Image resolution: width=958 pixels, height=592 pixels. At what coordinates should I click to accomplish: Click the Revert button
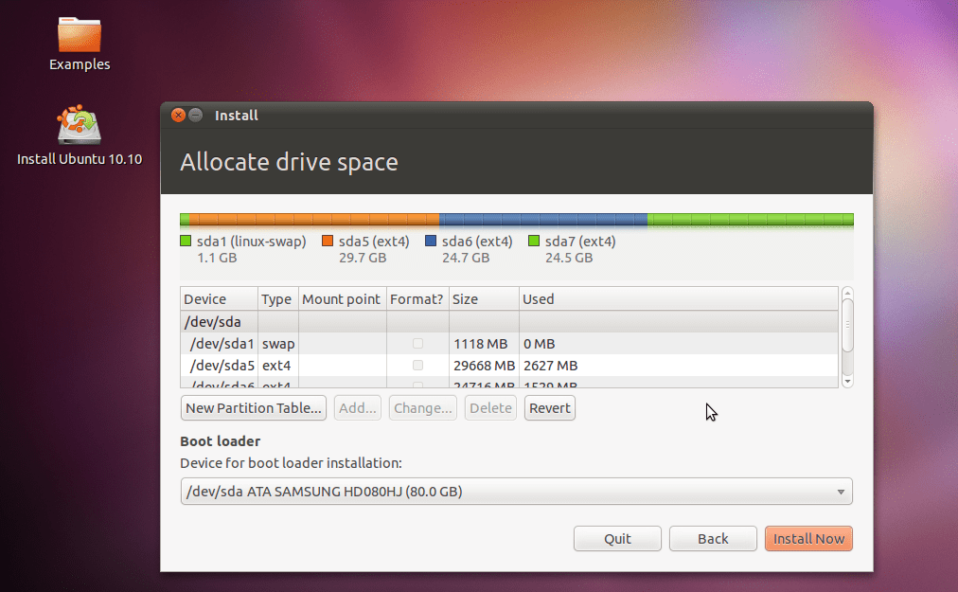click(549, 407)
